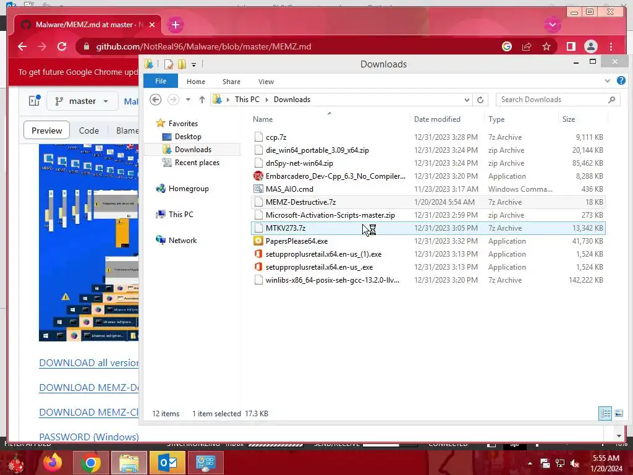633x475 pixels.
Task: Switch to large icons view
Action: [618, 413]
